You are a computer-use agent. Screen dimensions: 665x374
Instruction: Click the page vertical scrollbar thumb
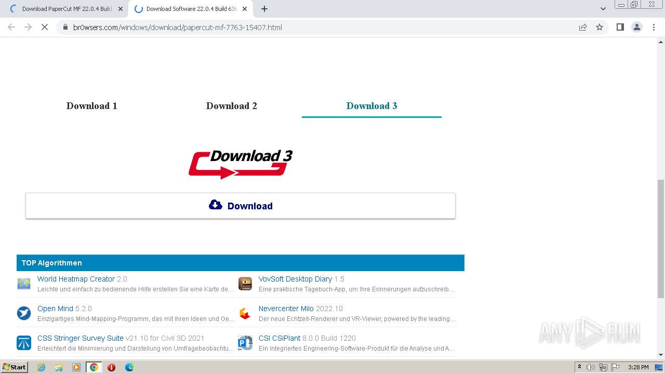(x=660, y=238)
